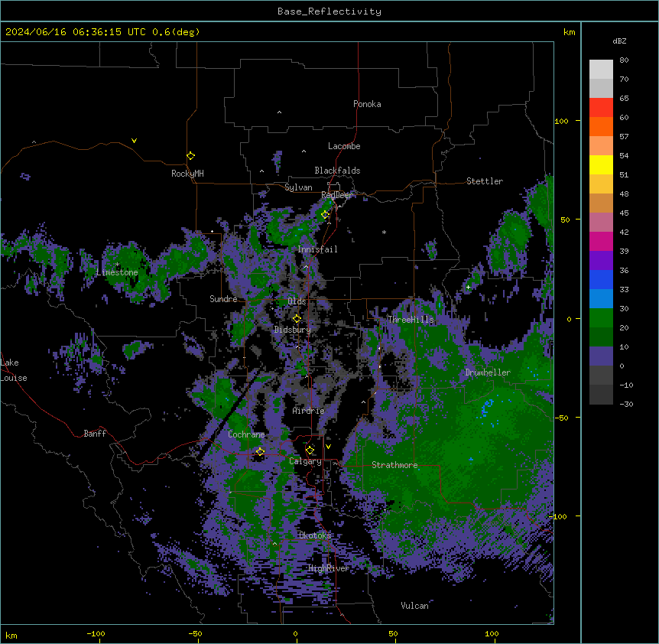Pick the light blue 33 dBZ legend swatch
Image resolution: width=659 pixels, height=644 pixels.
pyautogui.click(x=601, y=298)
